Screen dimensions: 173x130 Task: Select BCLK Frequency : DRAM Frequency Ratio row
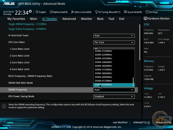pyautogui.click(x=30, y=76)
